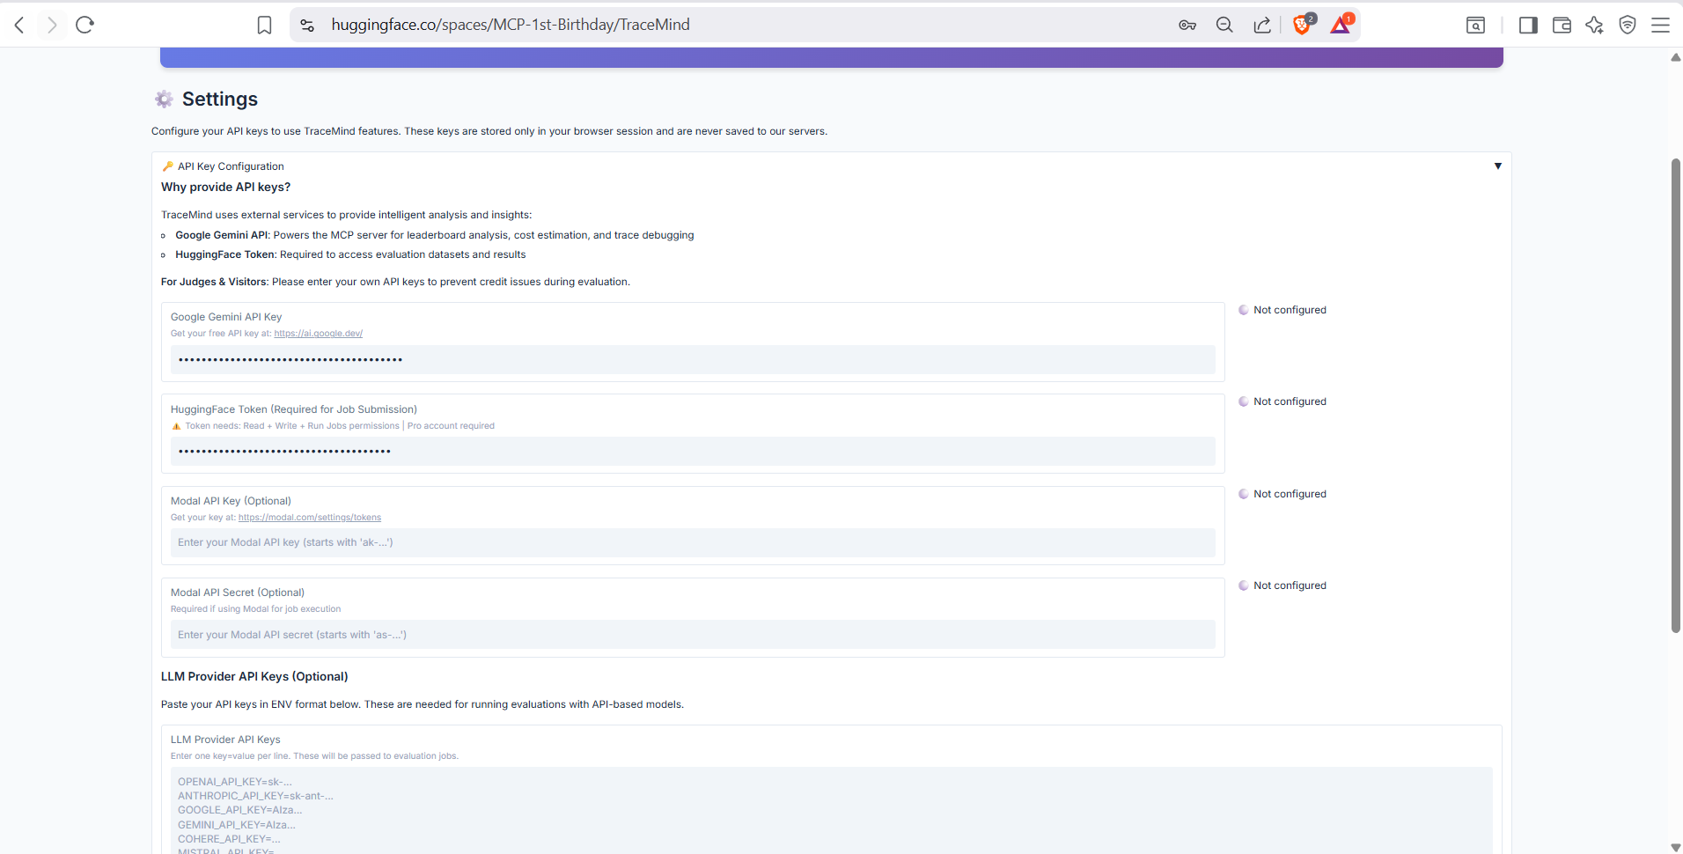The image size is (1683, 854).
Task: Click the 'API Key Configuration' header label
Action: pos(231,166)
